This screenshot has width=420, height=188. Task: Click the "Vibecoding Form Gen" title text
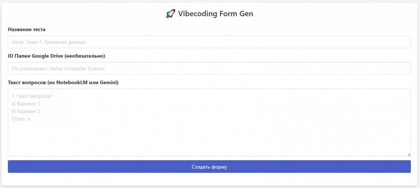[215, 13]
